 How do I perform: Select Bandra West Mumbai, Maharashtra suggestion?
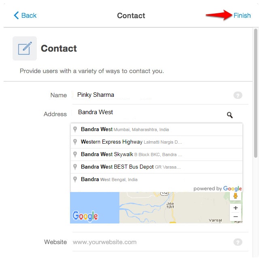157,129
